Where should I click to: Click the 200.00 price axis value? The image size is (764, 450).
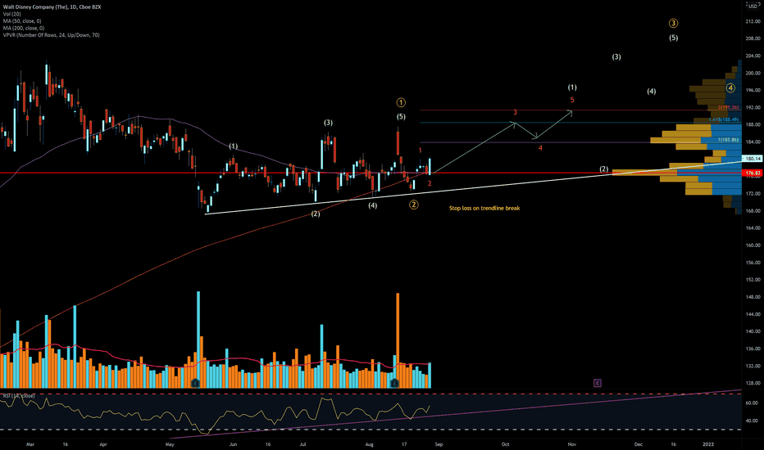click(753, 73)
